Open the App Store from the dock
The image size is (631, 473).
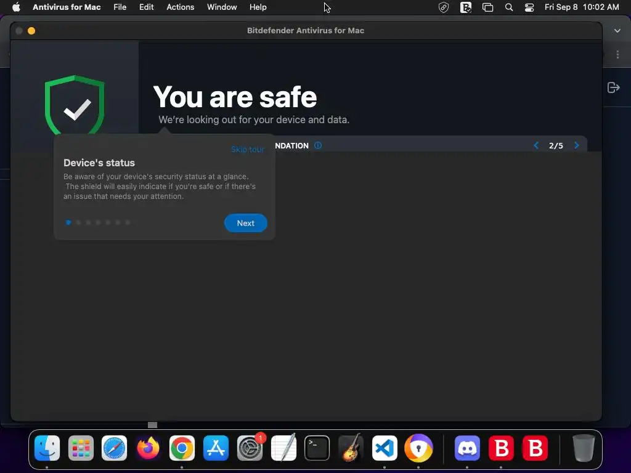click(x=216, y=448)
